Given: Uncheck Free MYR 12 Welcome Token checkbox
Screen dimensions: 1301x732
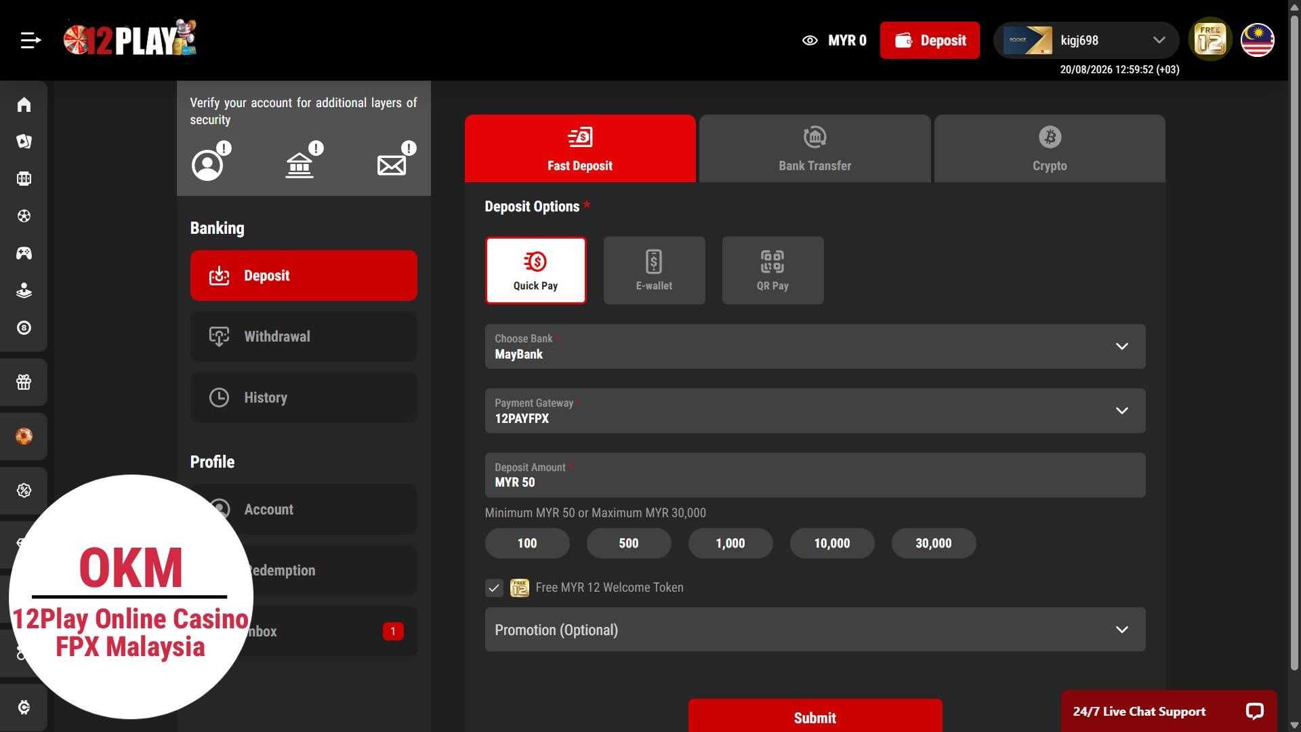Looking at the screenshot, I should pos(494,588).
